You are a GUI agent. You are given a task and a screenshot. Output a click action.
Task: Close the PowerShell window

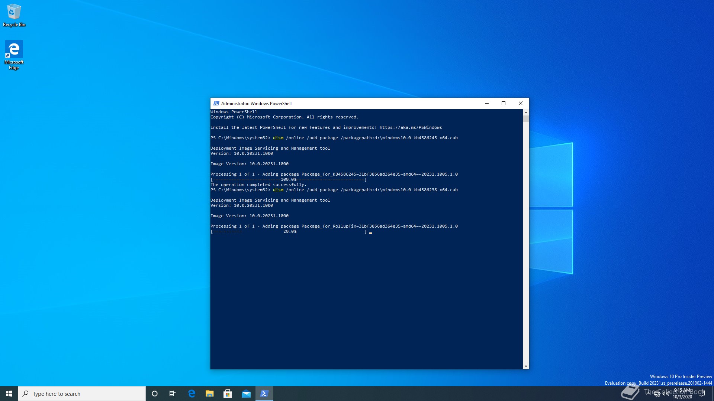click(x=521, y=103)
